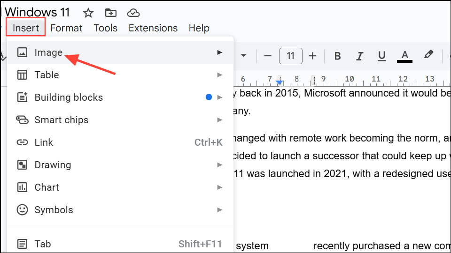Expand the Smart chips submenu arrow

pyautogui.click(x=220, y=120)
